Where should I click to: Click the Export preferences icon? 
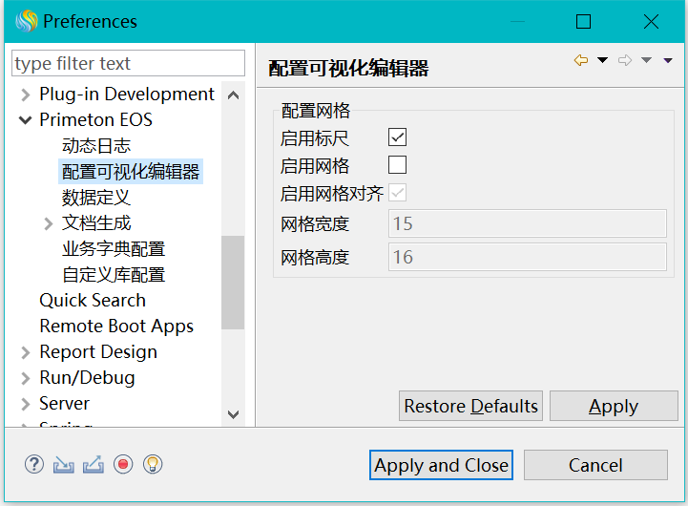point(94,465)
